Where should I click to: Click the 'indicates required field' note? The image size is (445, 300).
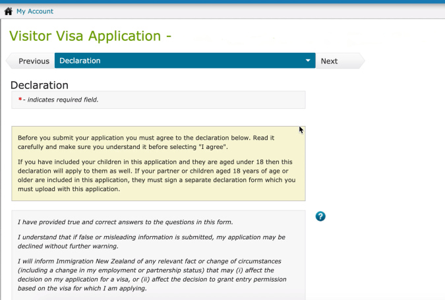pyautogui.click(x=63, y=100)
